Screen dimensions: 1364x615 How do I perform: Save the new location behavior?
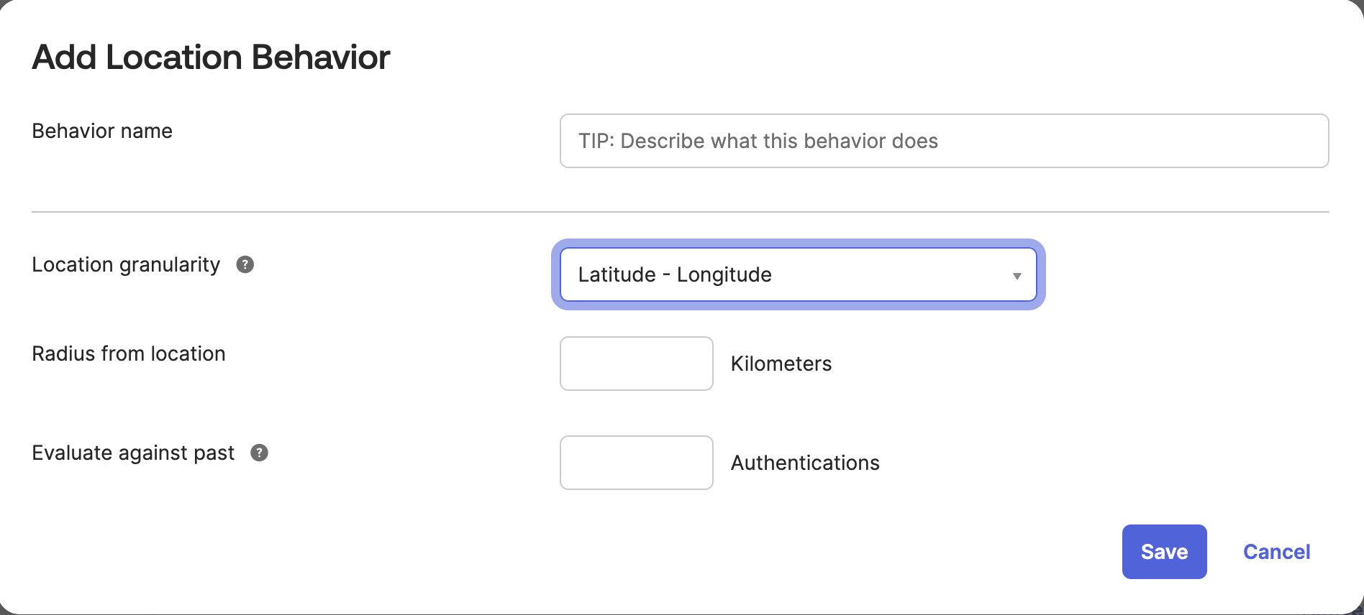[x=1163, y=552]
